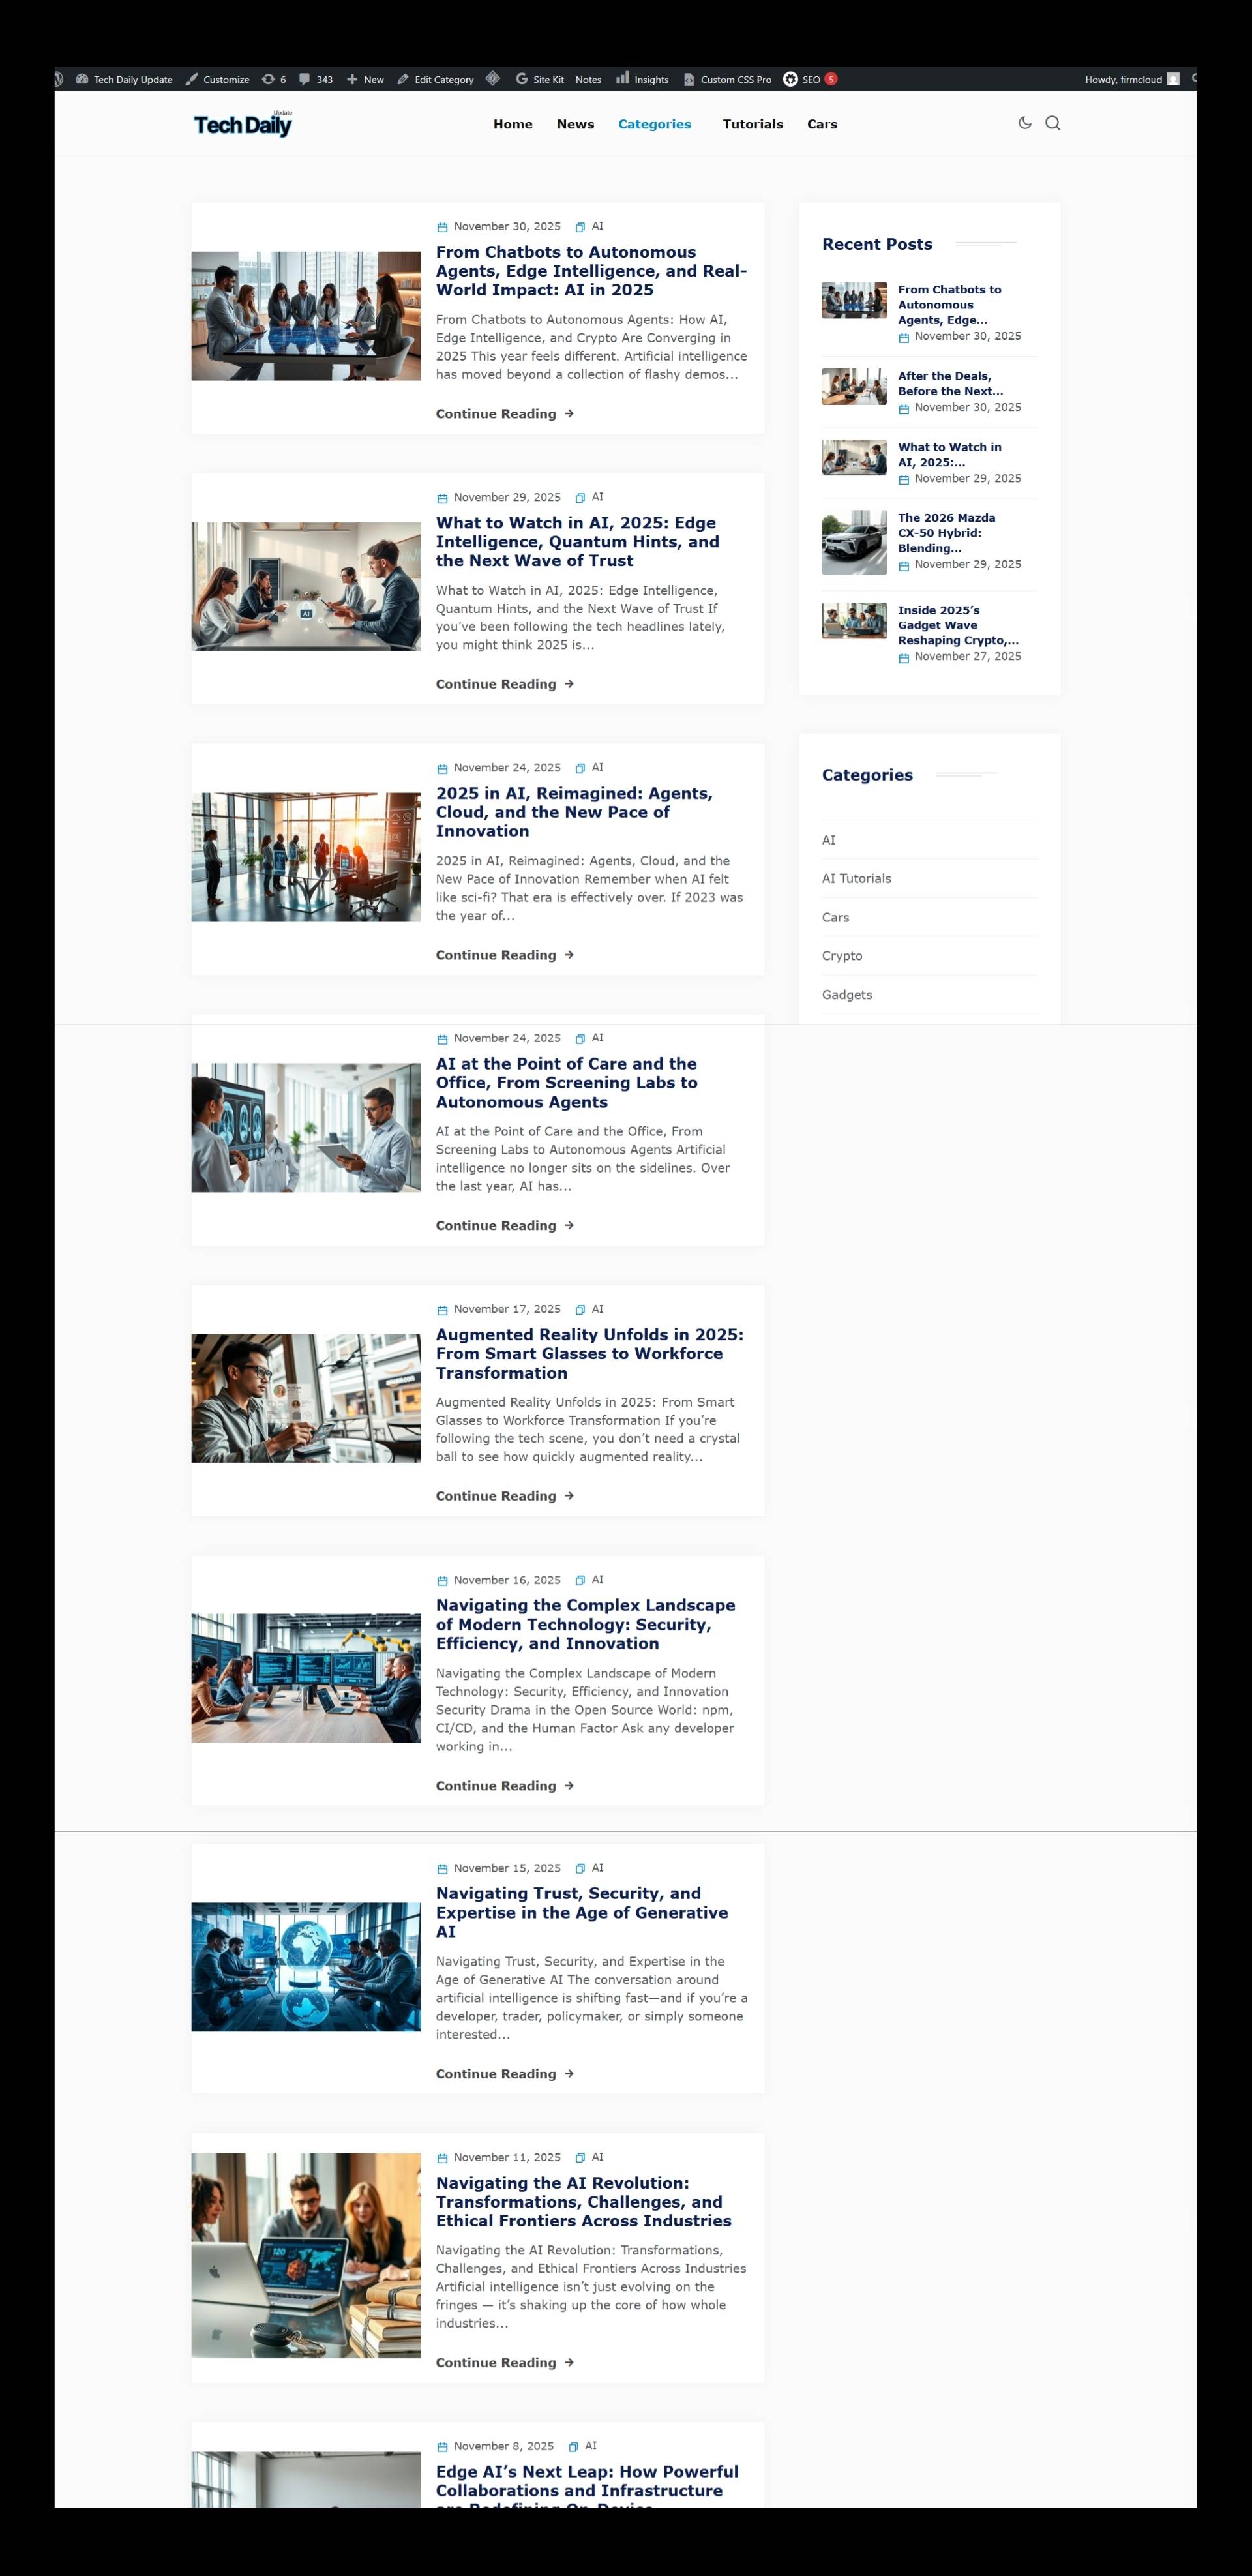
Task: Select the Crypto category
Action: point(842,956)
